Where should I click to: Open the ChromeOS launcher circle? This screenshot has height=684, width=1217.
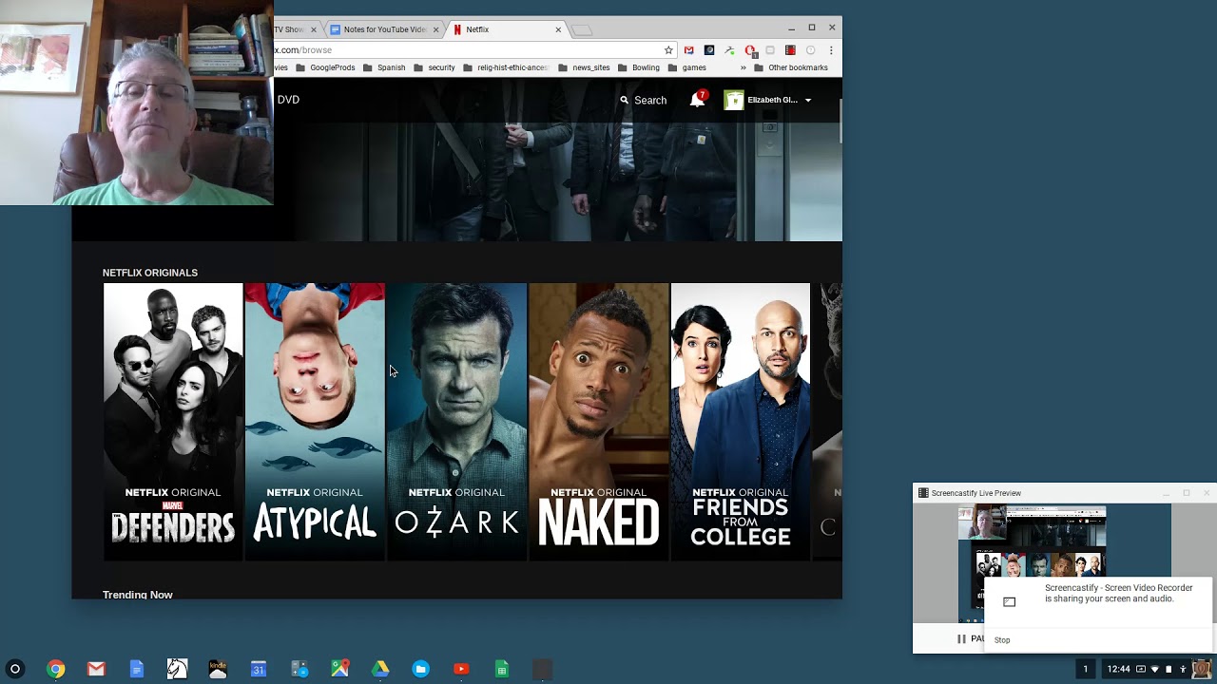[15, 669]
